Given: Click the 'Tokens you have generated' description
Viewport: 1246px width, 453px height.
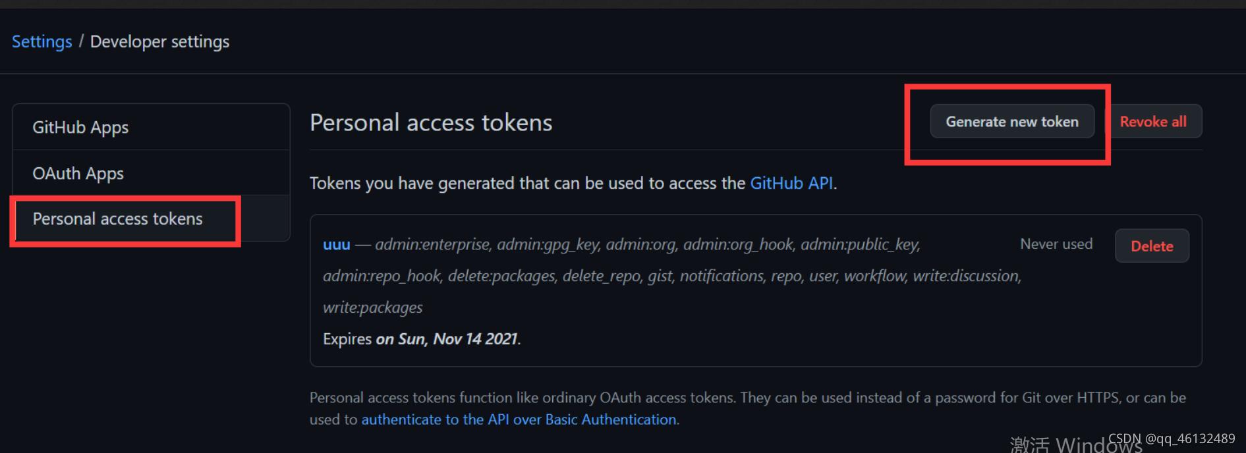Looking at the screenshot, I should pos(573,183).
